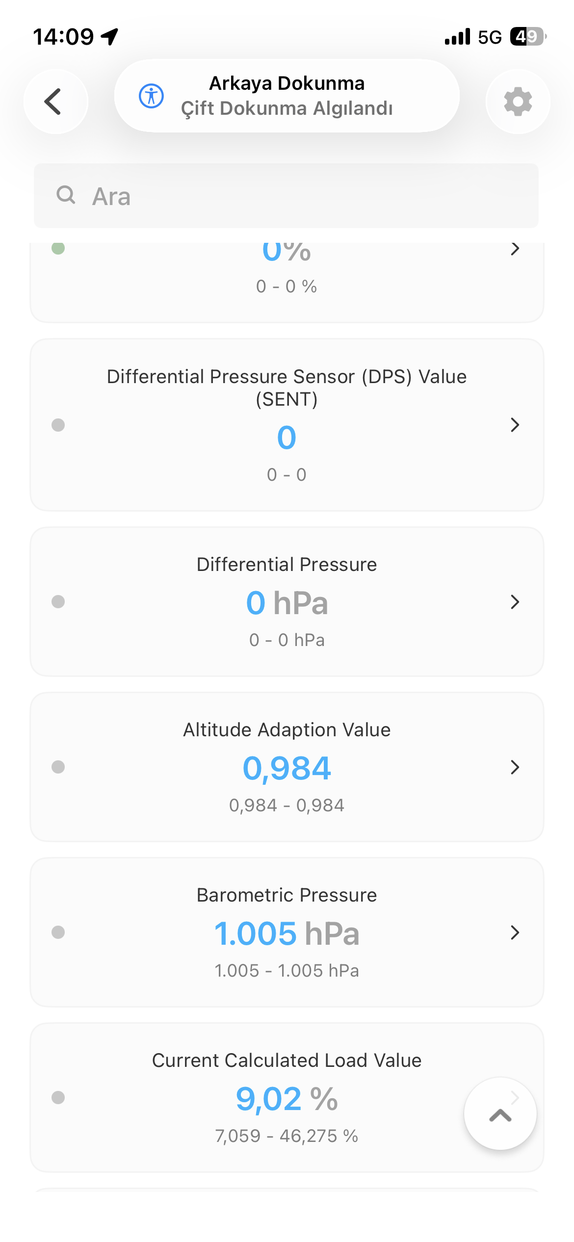
Task: Toggle the Barometric Pressure status dot
Action: [58, 932]
